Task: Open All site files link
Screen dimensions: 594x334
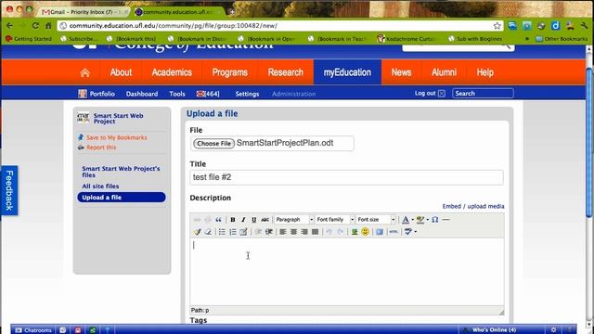Action: 100,186
